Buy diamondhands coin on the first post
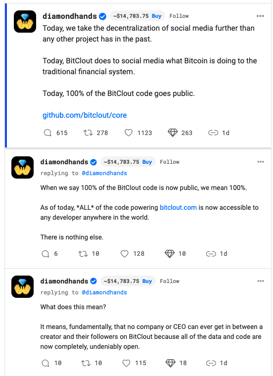This screenshot has height=376, width=273. (x=156, y=16)
